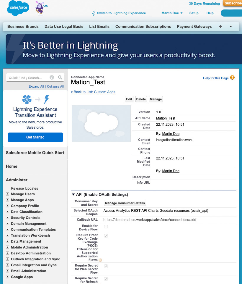Click Home in the setup sidebar
The width and height of the screenshot is (242, 284).
(12, 166)
